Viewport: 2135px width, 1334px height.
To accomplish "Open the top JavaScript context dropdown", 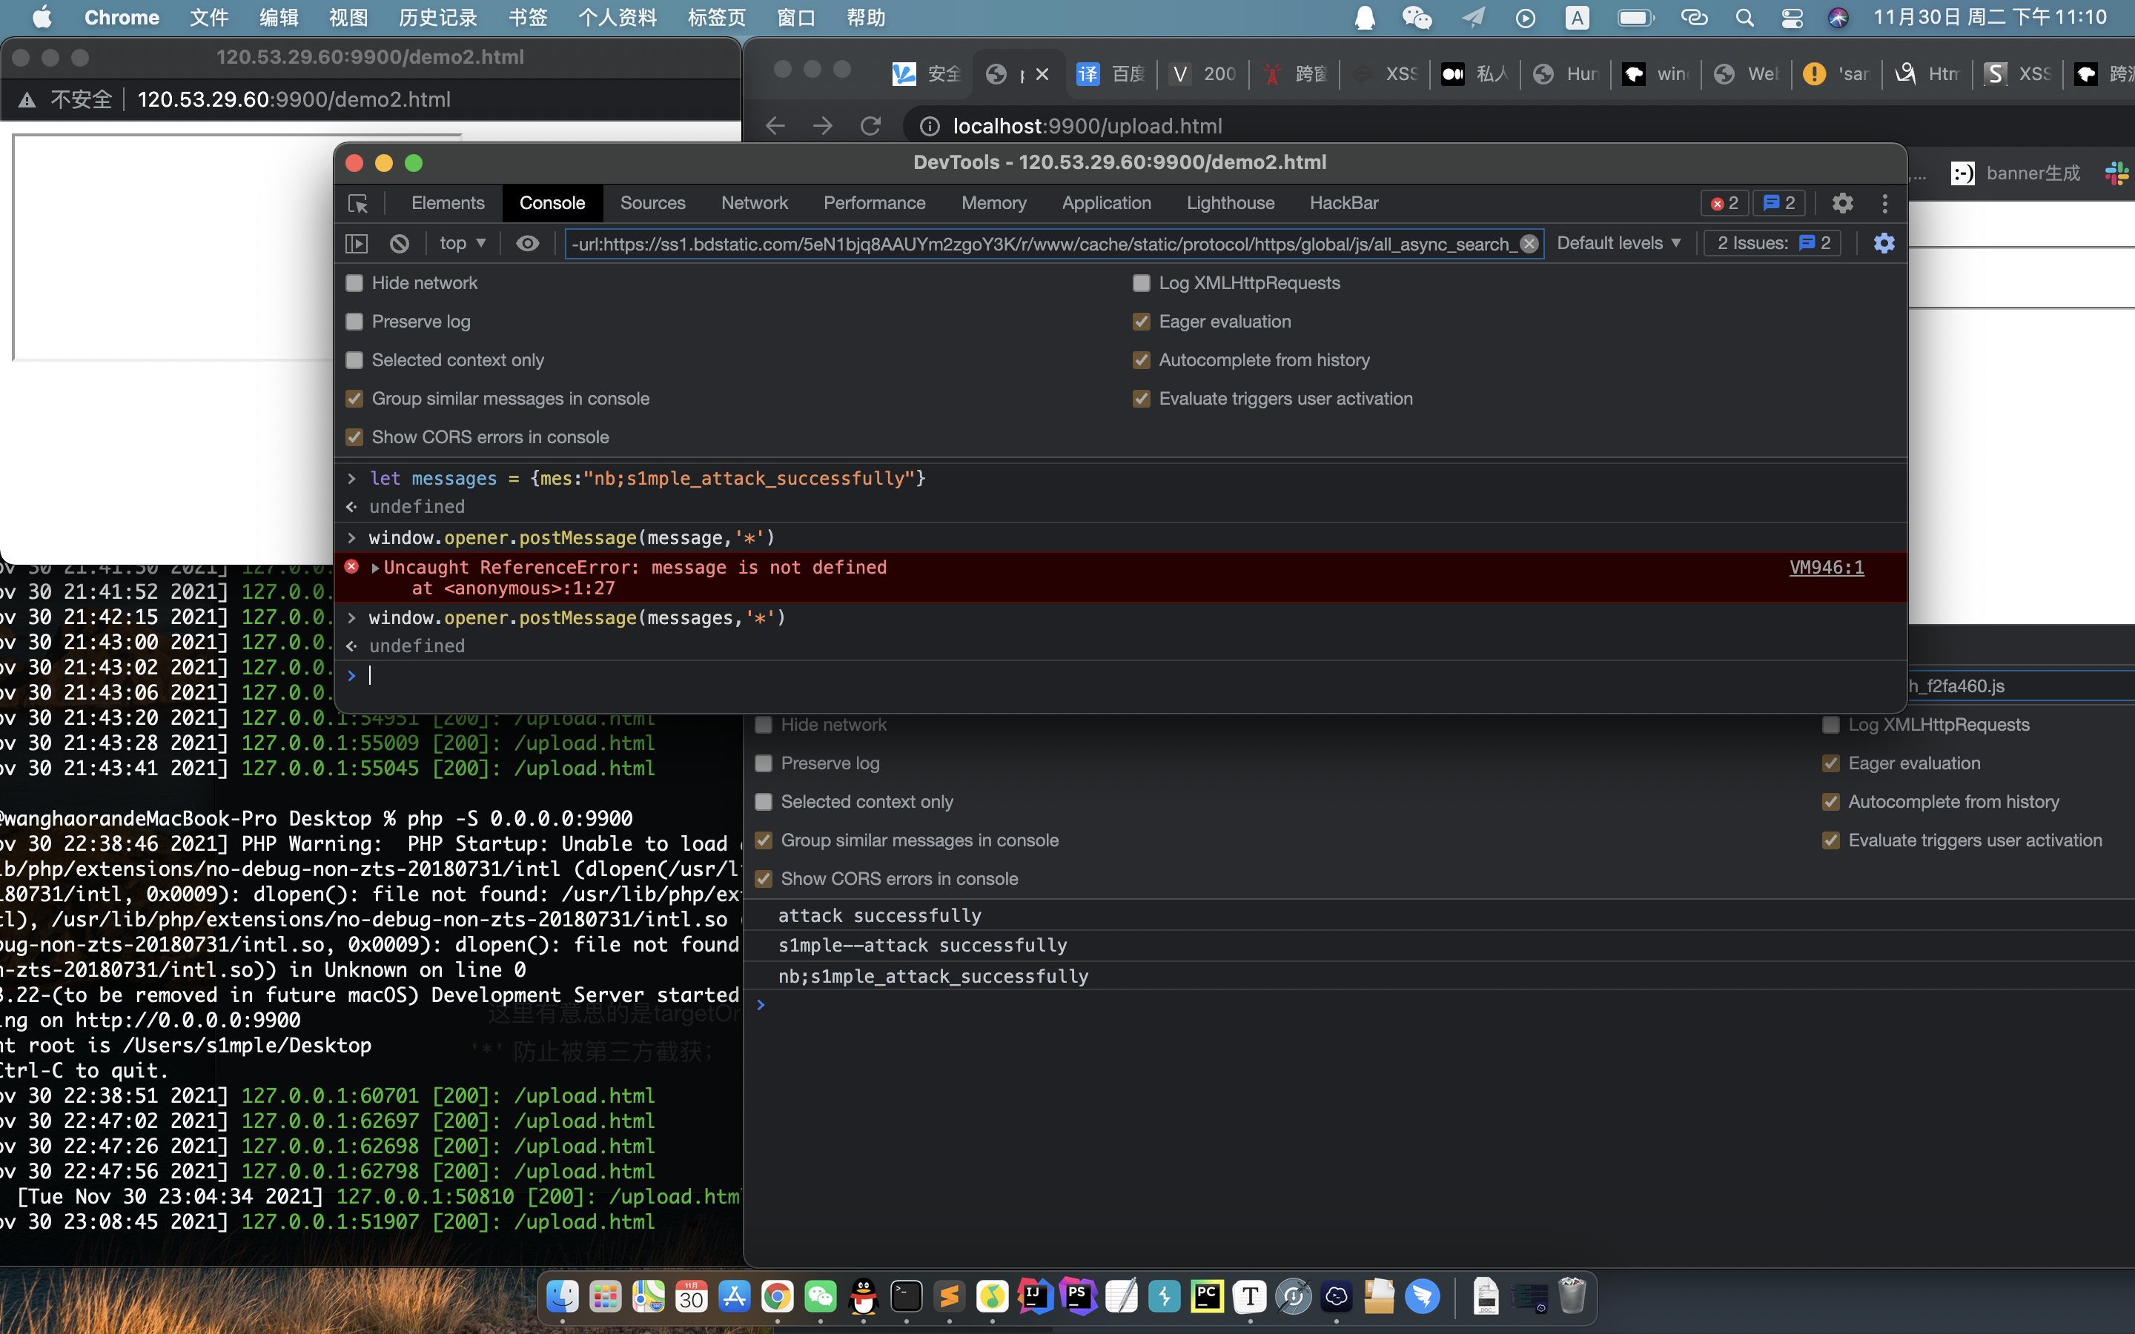I will pyautogui.click(x=463, y=244).
